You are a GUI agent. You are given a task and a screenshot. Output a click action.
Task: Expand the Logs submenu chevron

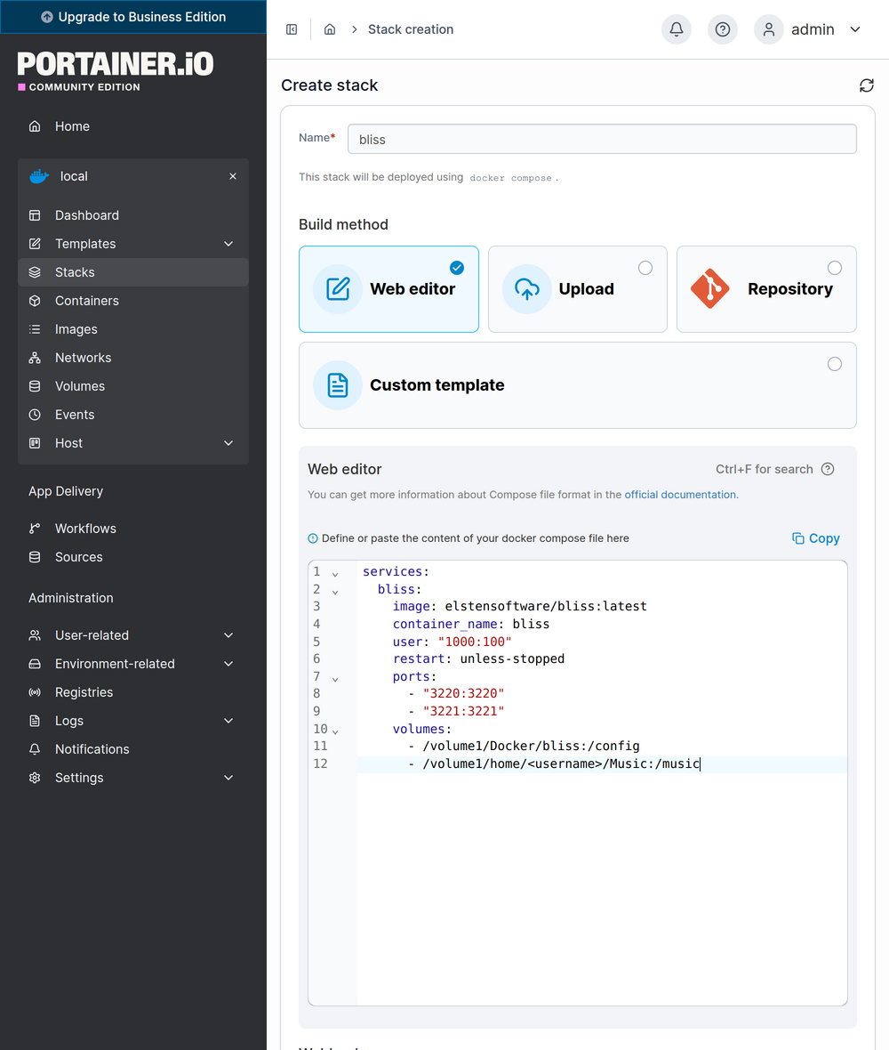click(x=228, y=721)
